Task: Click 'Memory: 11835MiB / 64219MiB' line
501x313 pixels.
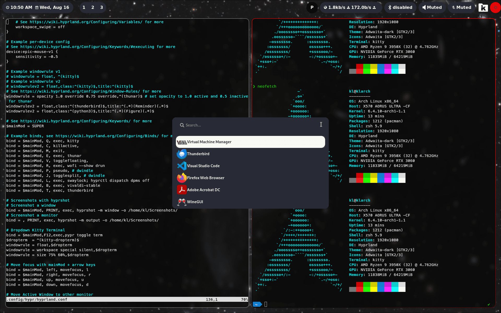Action: [x=381, y=57]
